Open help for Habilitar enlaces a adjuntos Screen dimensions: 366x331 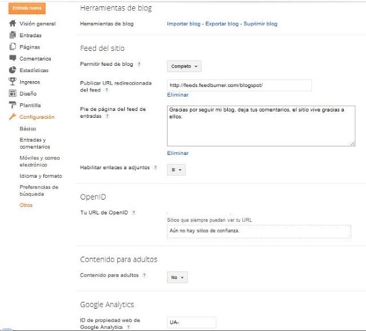[x=156, y=168]
